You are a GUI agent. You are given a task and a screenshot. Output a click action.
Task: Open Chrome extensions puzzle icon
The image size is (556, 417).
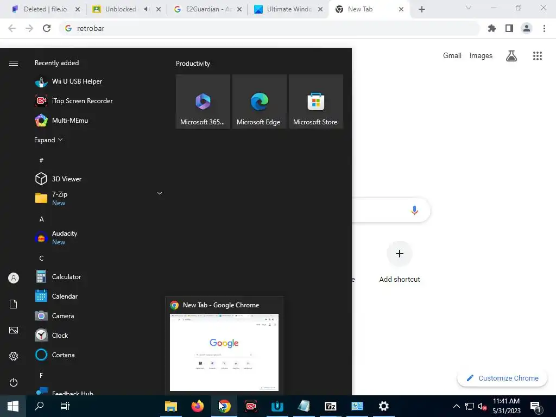492,28
